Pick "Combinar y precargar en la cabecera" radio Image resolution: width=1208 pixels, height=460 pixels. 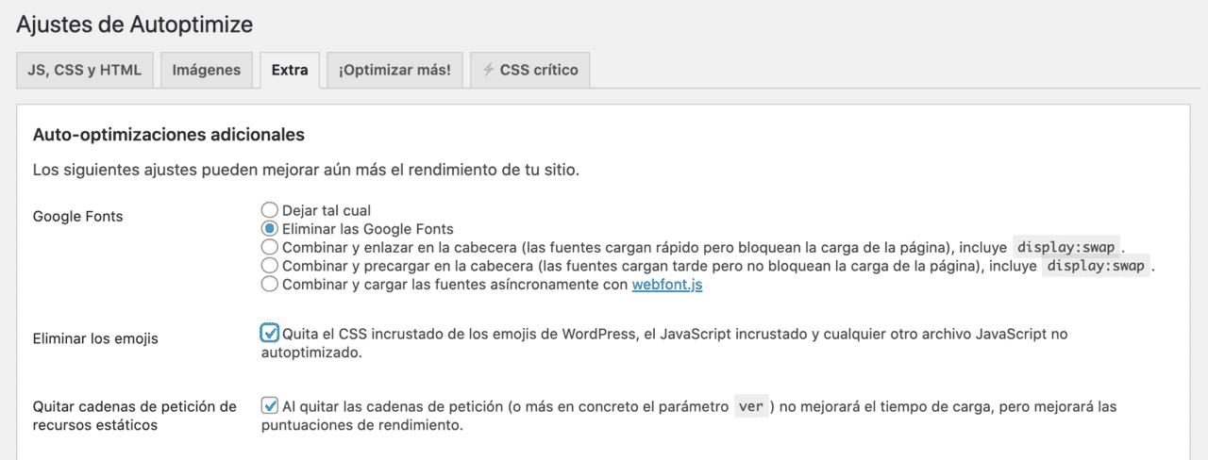(269, 266)
